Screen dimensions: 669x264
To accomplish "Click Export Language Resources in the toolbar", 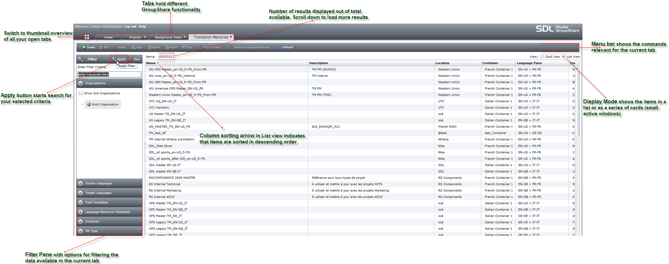I will [249, 47].
